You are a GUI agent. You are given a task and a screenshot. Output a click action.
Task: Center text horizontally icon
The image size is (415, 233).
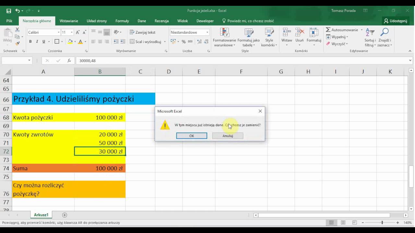click(100, 41)
